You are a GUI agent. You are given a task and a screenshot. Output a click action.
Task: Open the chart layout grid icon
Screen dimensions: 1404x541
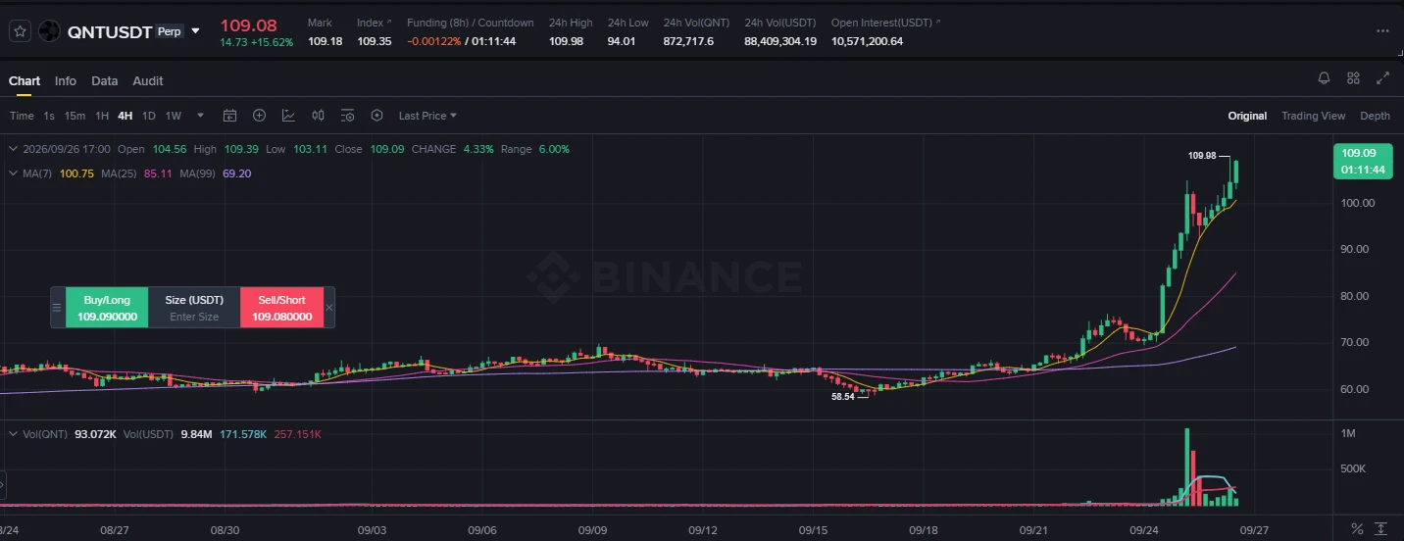click(1353, 78)
